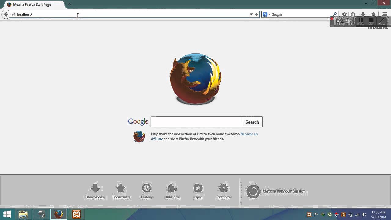Click the Firefox globe logo
Viewport: 391px width, 220px height.
(195, 79)
